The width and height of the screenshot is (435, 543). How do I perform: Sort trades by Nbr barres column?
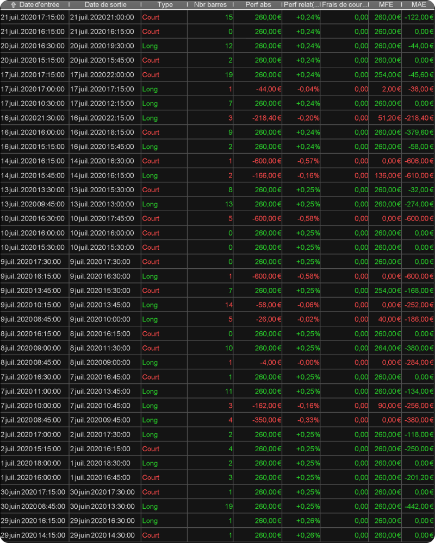point(210,4)
